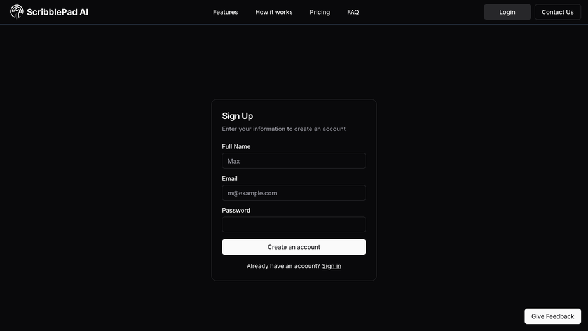Focus the Email input field
The image size is (588, 331).
pos(294,193)
